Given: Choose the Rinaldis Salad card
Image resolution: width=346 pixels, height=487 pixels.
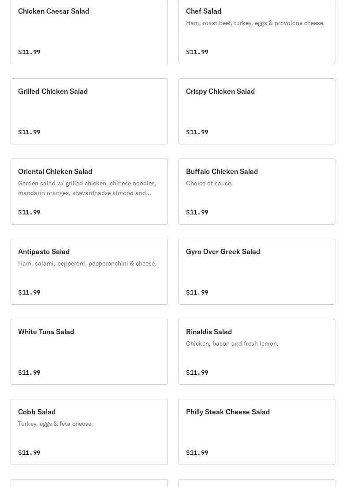Looking at the screenshot, I should [x=209, y=332].
